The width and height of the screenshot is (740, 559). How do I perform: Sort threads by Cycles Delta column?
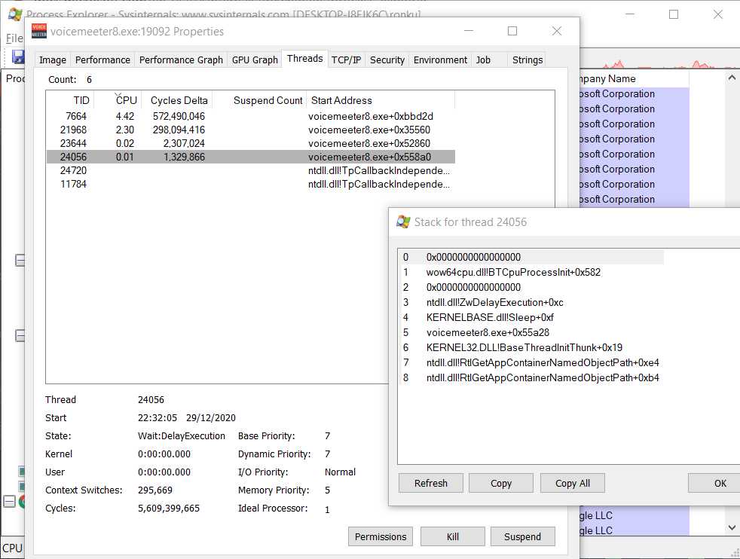(x=179, y=100)
